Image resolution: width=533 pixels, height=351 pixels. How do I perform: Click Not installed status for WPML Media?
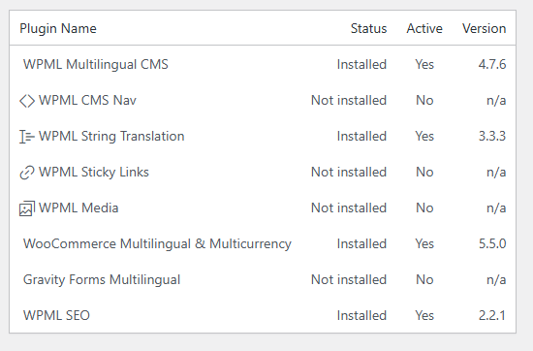tap(349, 207)
